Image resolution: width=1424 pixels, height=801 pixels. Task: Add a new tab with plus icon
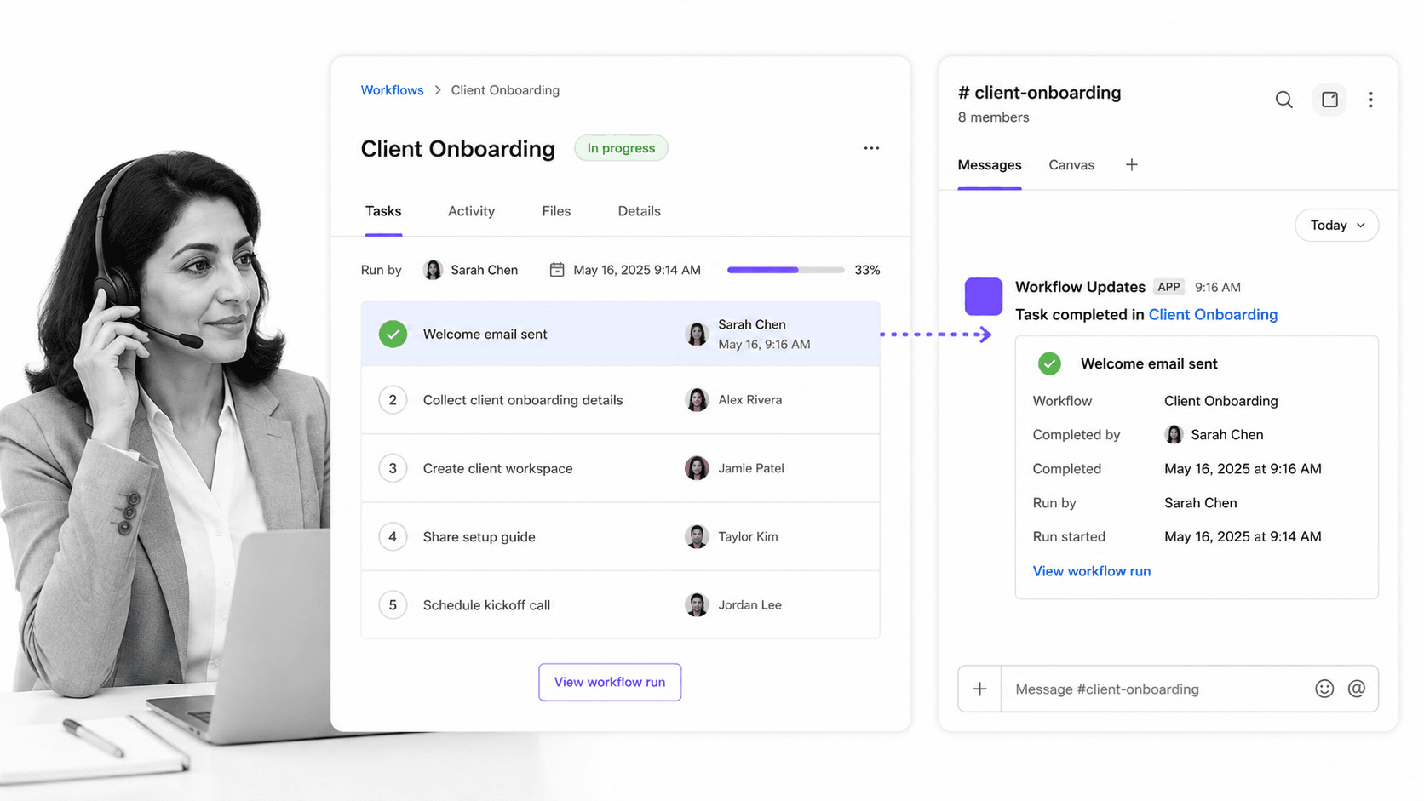tap(1131, 165)
